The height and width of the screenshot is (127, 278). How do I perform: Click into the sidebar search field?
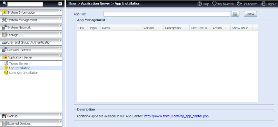click(x=25, y=4)
